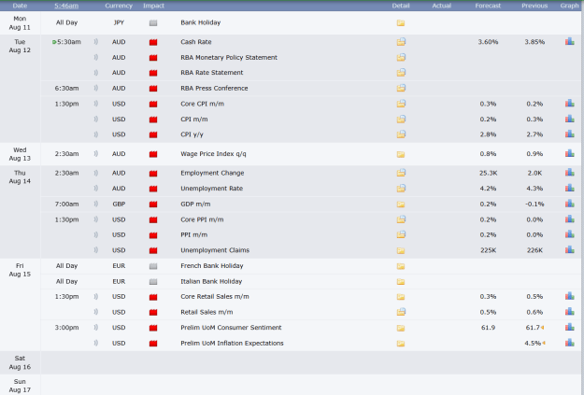Screen dimensions: 584x395
Task: Select the Retail Sales m/m event name
Action: click(x=207, y=312)
